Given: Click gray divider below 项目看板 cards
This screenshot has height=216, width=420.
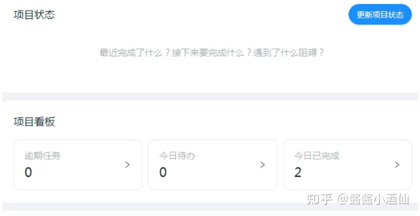Looking at the screenshot, I should tap(210, 207).
